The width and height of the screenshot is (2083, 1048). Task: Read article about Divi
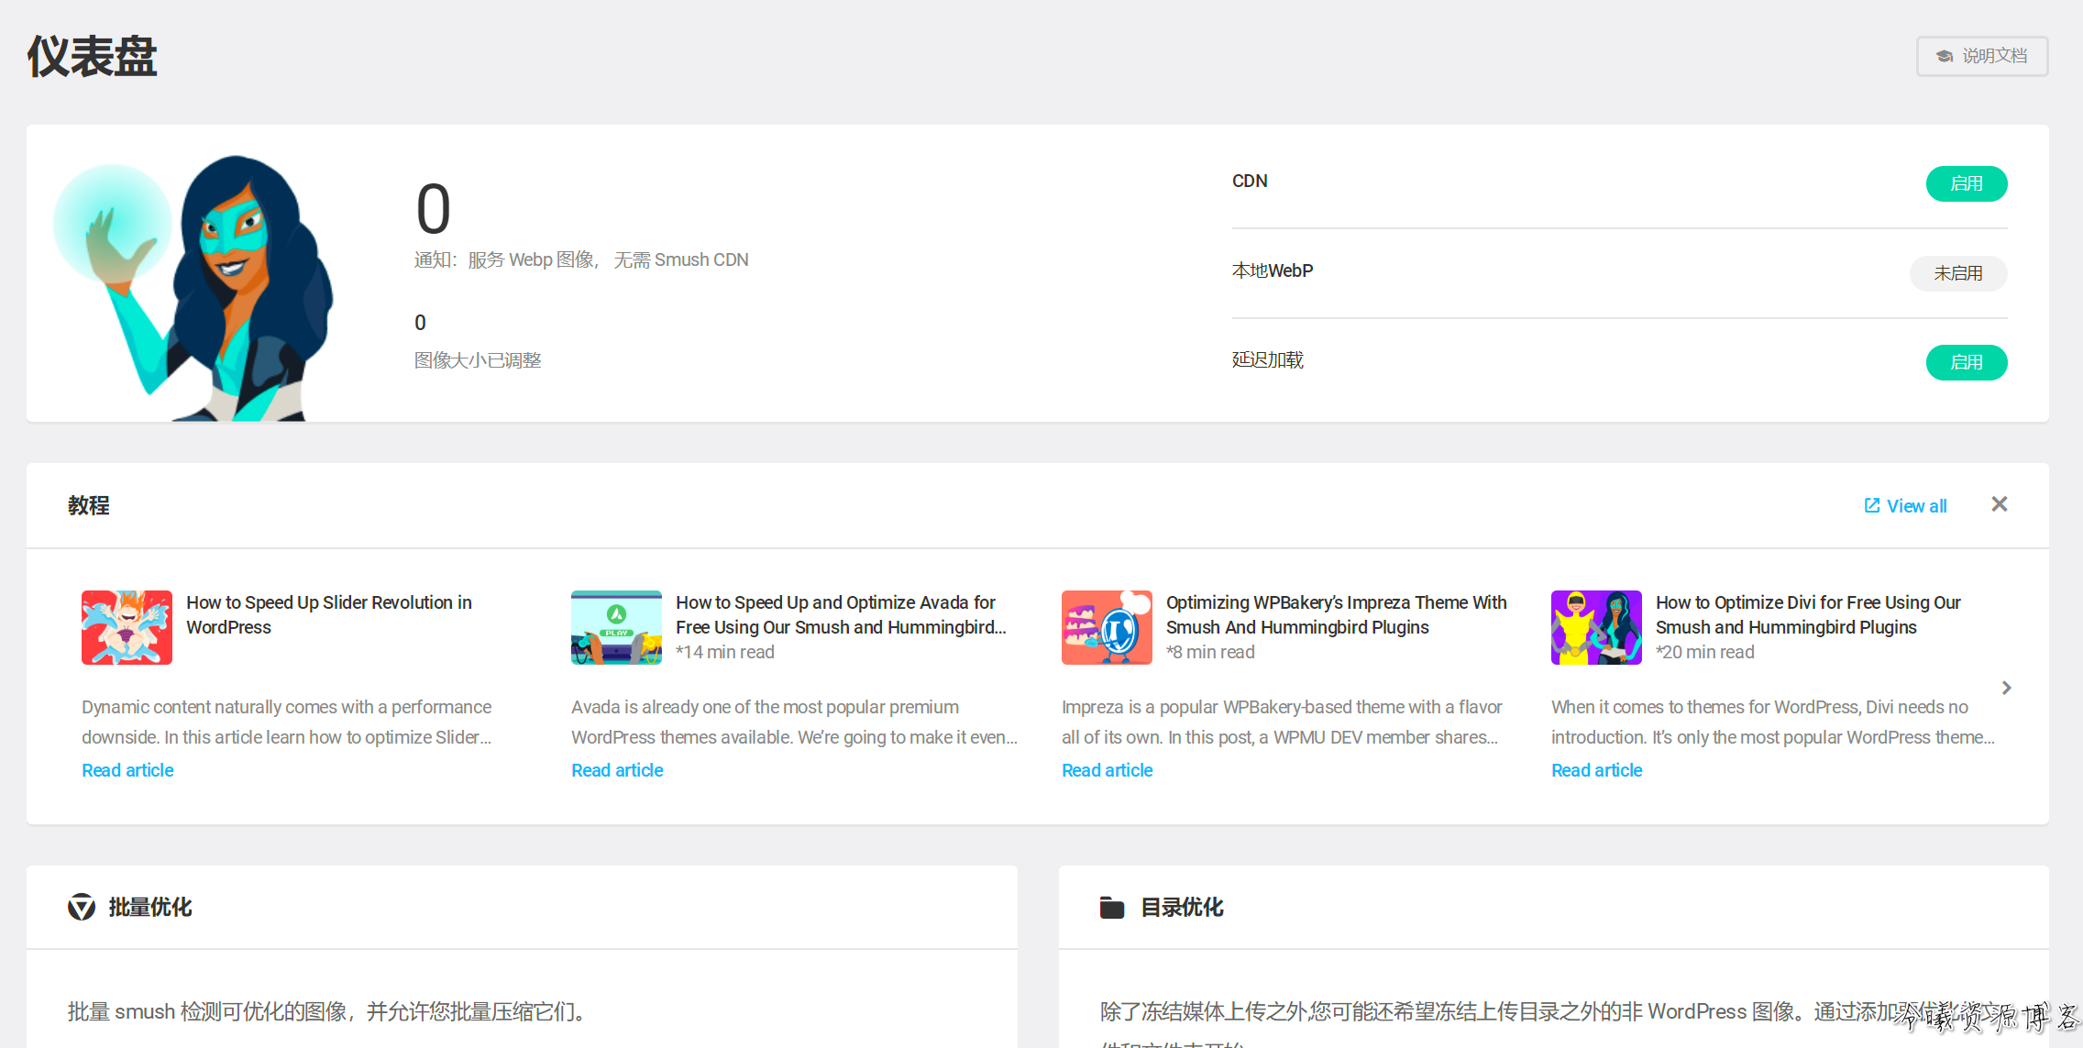click(x=1597, y=770)
